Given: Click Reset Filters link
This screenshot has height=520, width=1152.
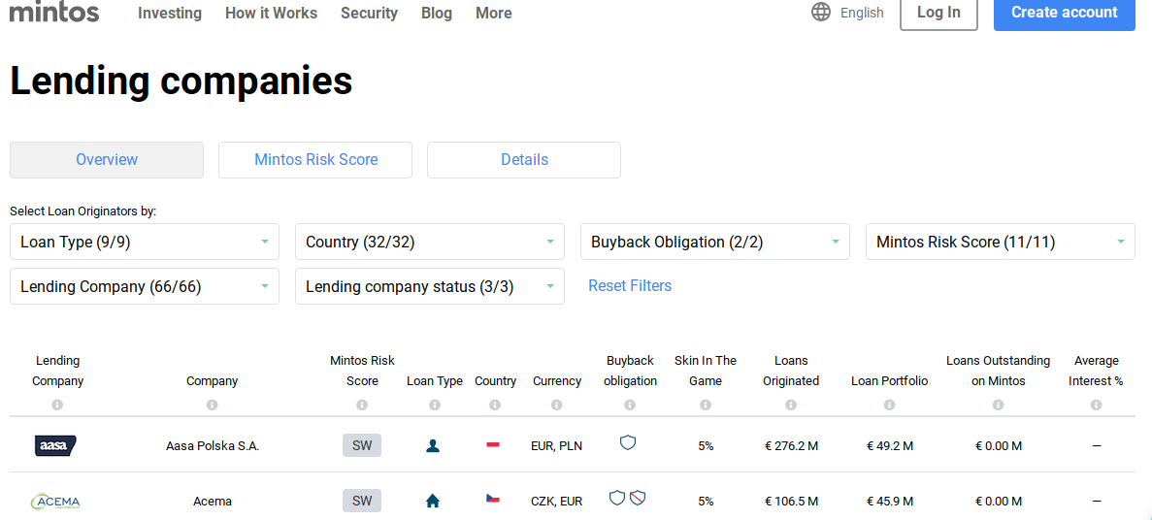Looking at the screenshot, I should [x=630, y=285].
